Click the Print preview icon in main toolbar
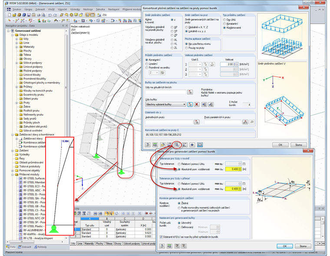Image resolution: width=330 pixels, height=256 pixels. (43, 15)
